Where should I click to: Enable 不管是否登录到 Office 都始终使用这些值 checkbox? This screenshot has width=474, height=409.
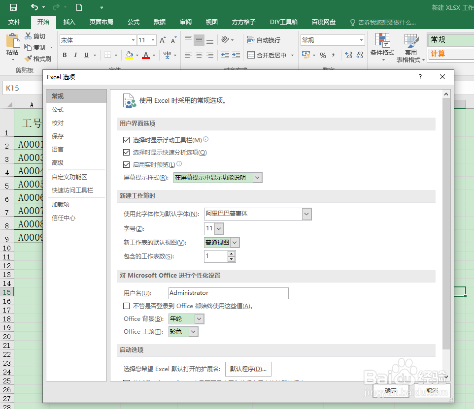[126, 306]
